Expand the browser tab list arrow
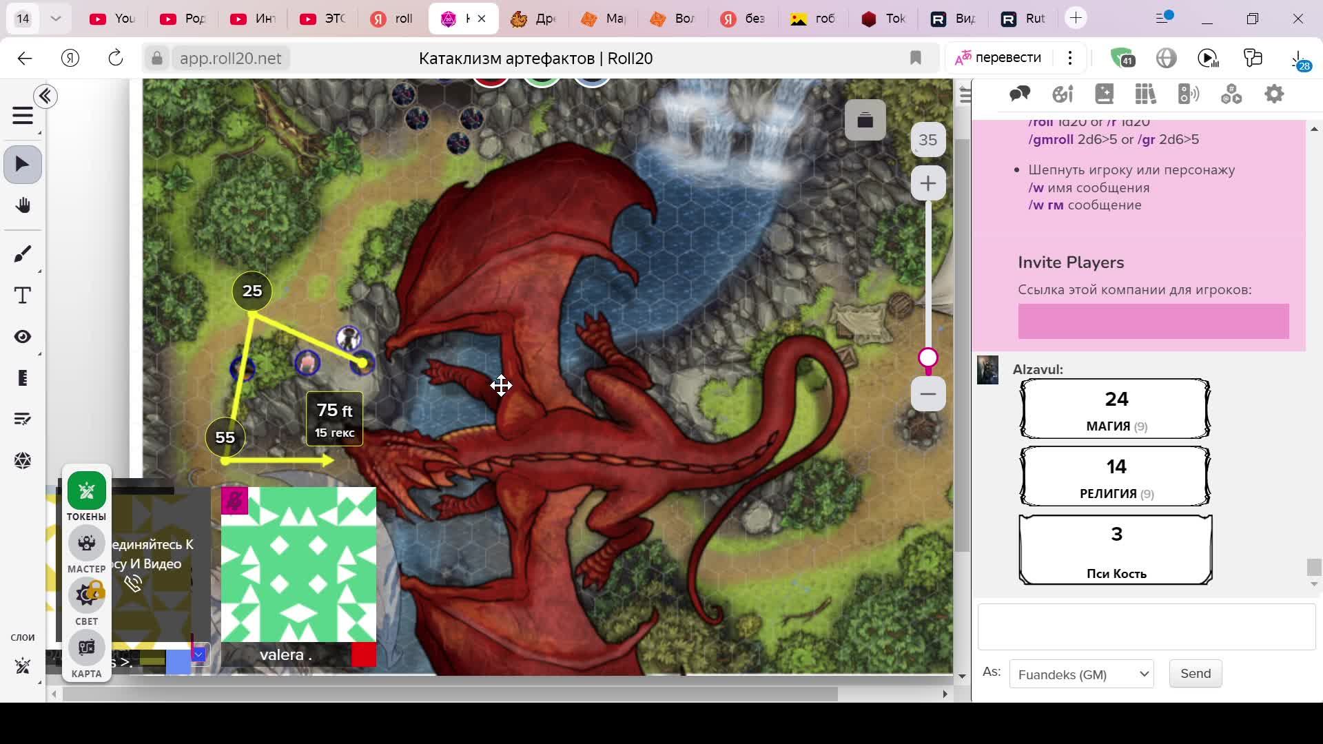The image size is (1323, 744). click(x=56, y=19)
